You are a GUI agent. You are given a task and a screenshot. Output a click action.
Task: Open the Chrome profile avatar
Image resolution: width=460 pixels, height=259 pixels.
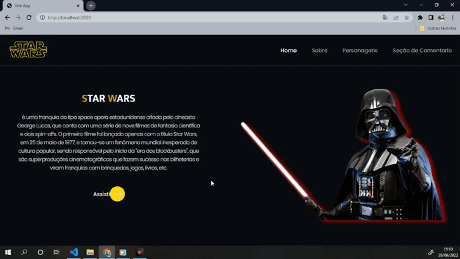click(x=441, y=17)
